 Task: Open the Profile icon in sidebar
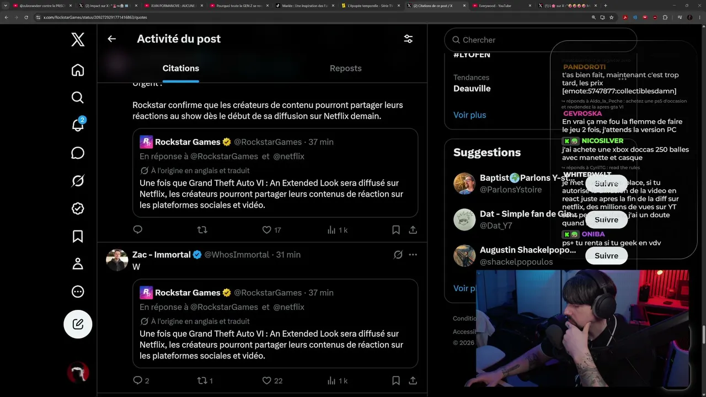click(78, 264)
